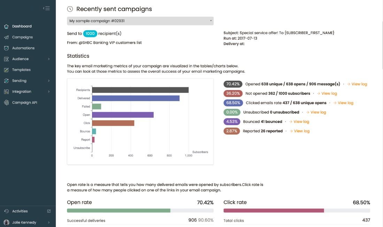Expand the Audience submenu chevron
Screen dimensions: 383x227
coord(49,59)
